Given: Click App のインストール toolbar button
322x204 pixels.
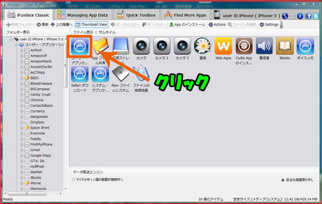Looking at the screenshot, I should 187,25.
